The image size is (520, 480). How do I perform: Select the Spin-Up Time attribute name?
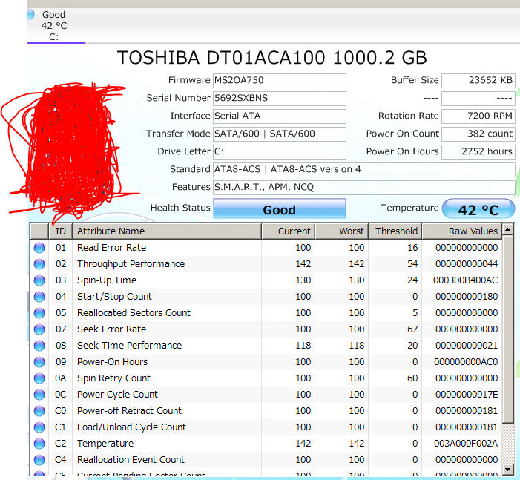click(107, 280)
